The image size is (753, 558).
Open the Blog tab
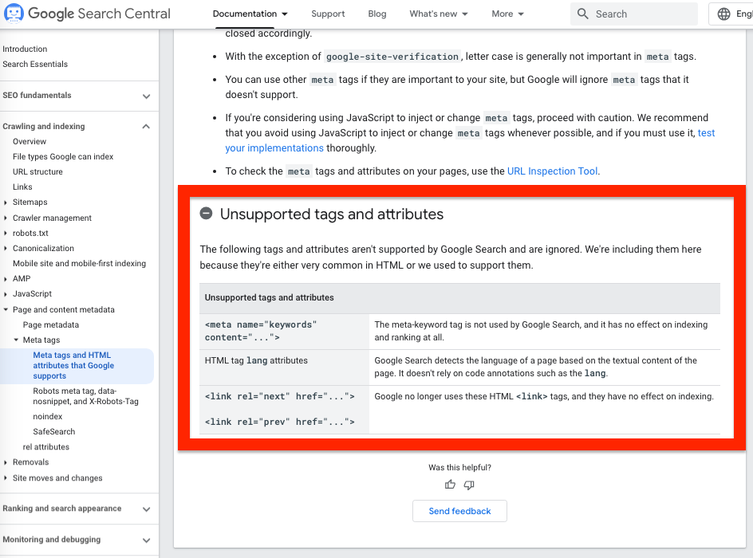(x=377, y=14)
